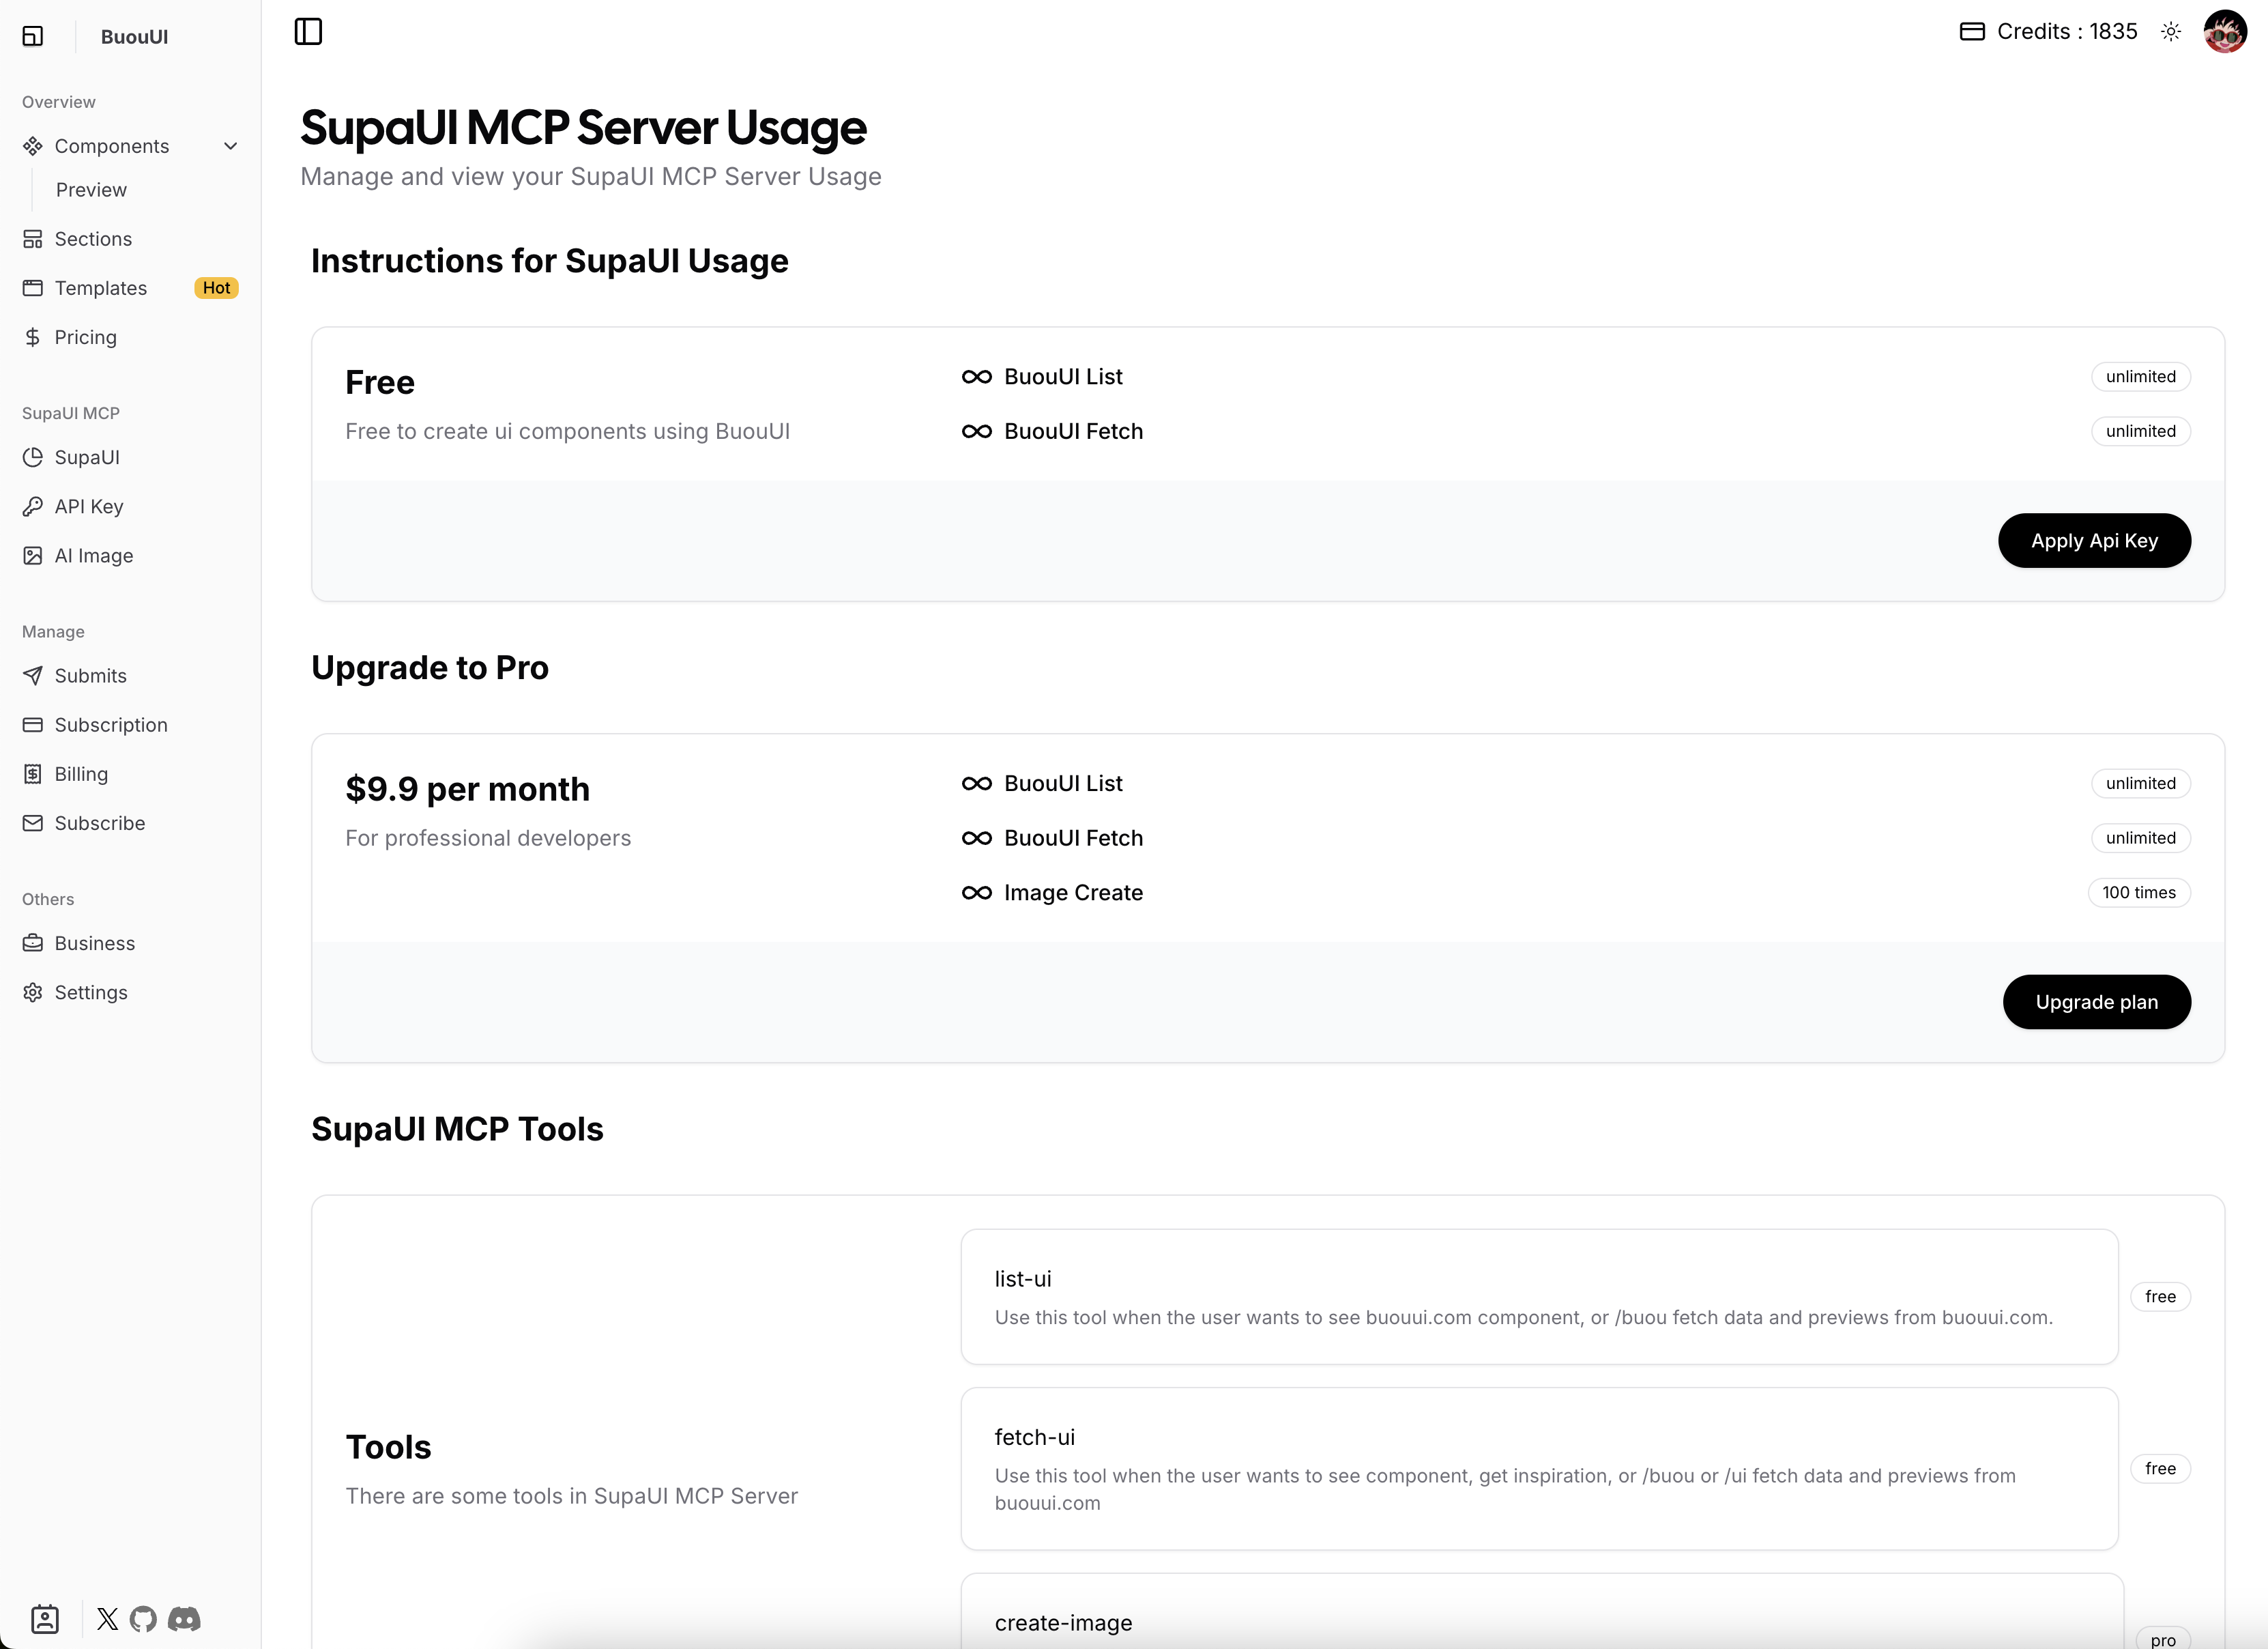
Task: Open the user avatar menu
Action: pos(2225,32)
